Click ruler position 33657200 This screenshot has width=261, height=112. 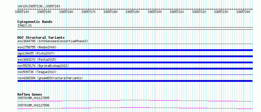(155, 12)
